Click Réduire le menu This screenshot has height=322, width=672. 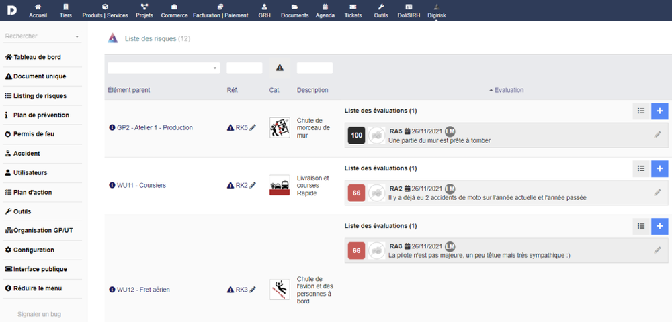tap(34, 288)
